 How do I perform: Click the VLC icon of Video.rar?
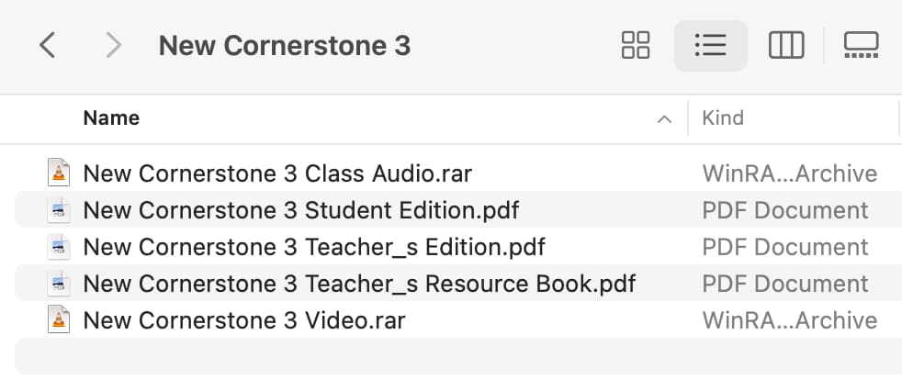click(59, 319)
